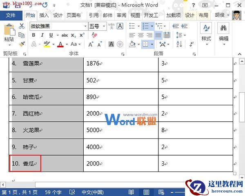Click the vertical scrollbar up arrow

coord(242,61)
